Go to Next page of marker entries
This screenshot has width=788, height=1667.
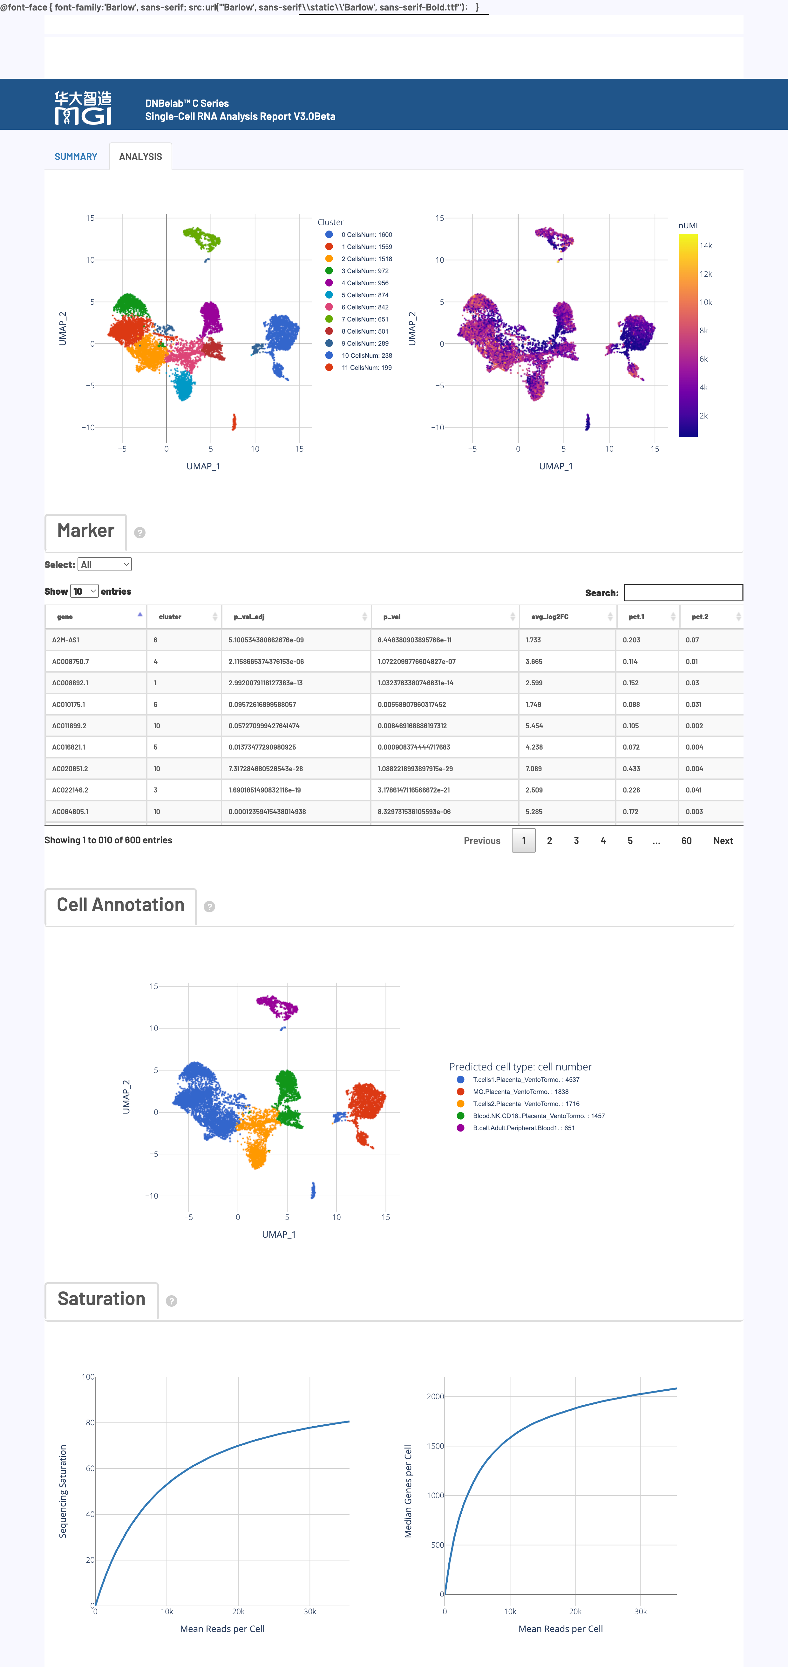[723, 840]
